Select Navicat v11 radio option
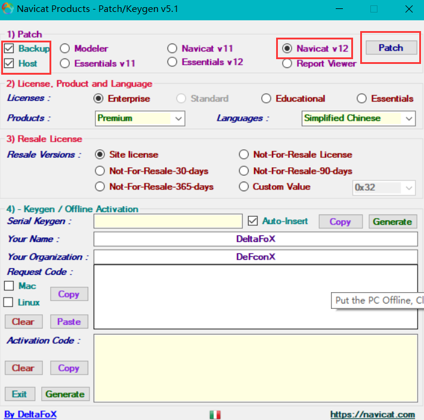This screenshot has width=424, height=420. pyautogui.click(x=172, y=48)
